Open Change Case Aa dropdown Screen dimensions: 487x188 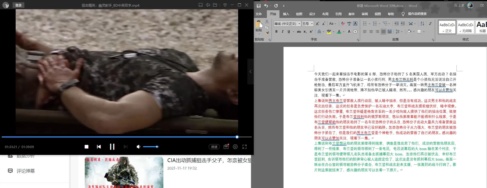click(333, 24)
